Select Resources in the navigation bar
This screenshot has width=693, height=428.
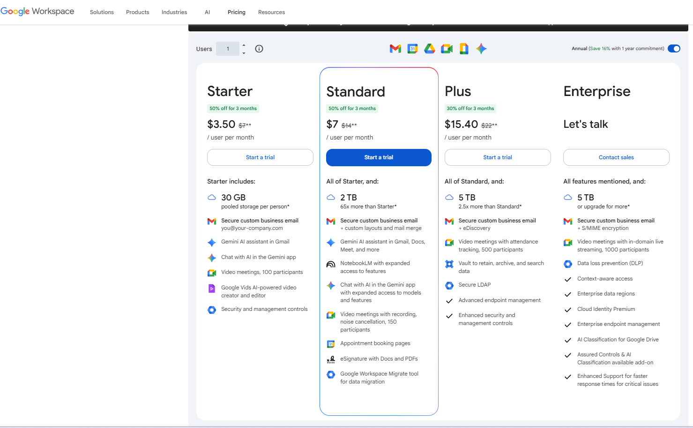(271, 12)
